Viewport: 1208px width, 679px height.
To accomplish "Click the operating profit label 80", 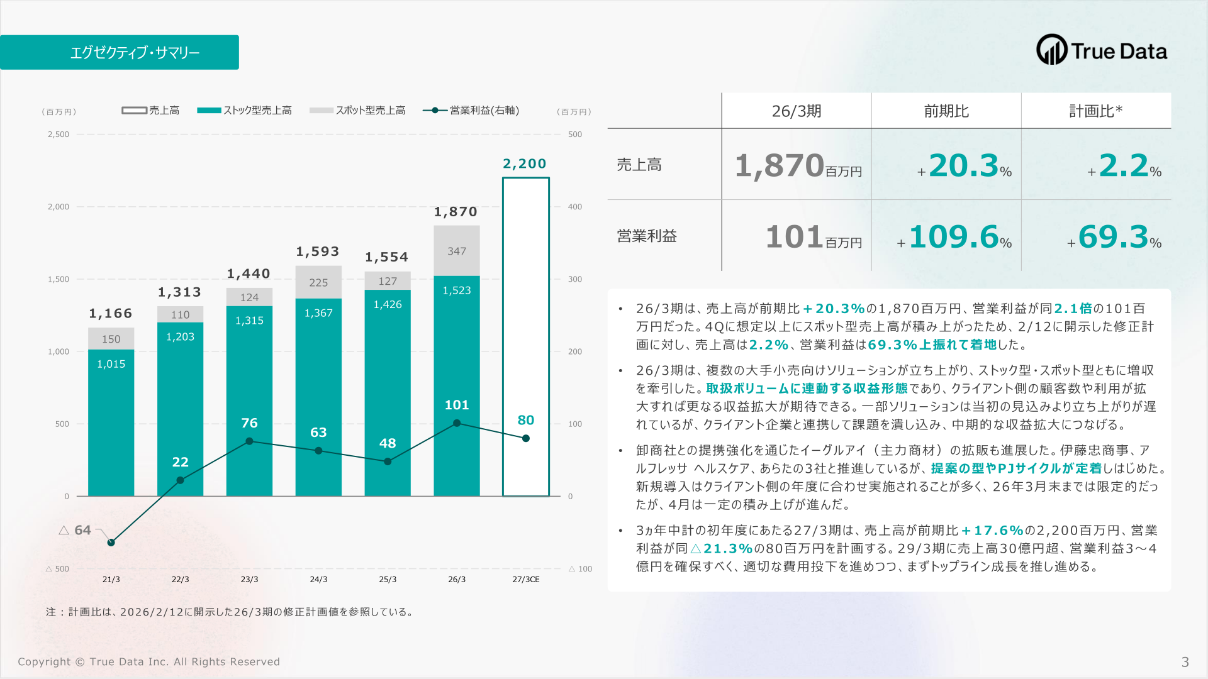I will (x=526, y=420).
